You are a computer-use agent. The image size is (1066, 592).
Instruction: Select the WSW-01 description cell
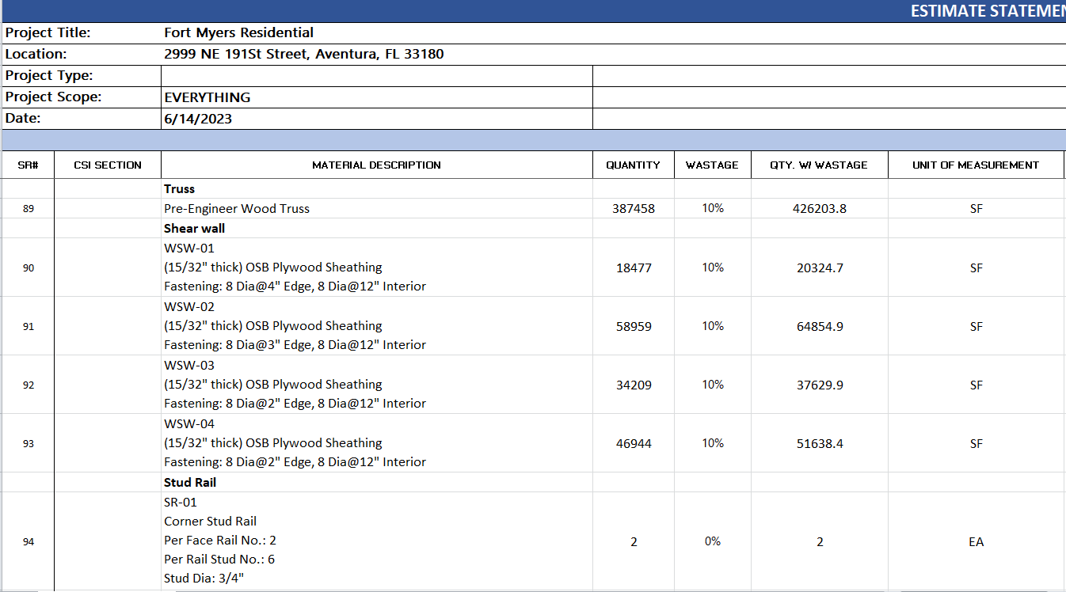pyautogui.click(x=377, y=268)
